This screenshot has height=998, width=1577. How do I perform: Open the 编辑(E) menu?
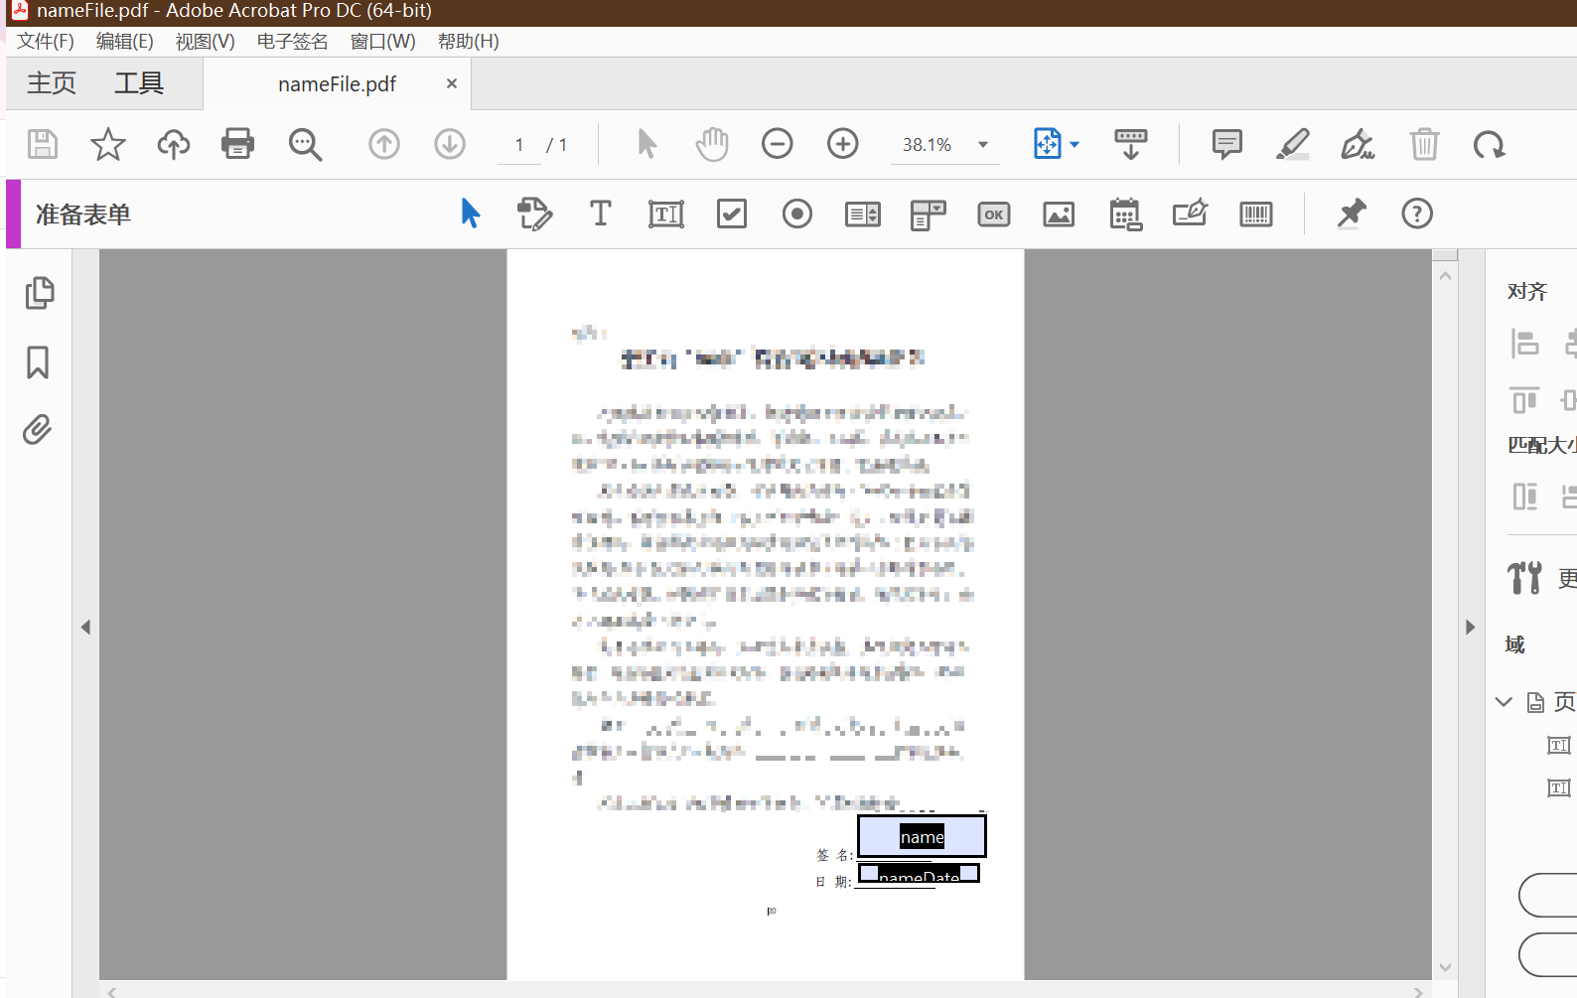[124, 42]
